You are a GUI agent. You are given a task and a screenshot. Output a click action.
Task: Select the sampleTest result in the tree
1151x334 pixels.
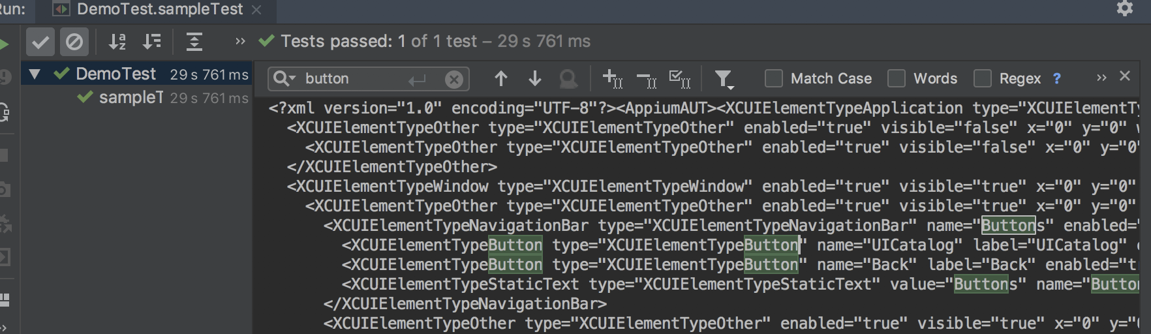(130, 98)
